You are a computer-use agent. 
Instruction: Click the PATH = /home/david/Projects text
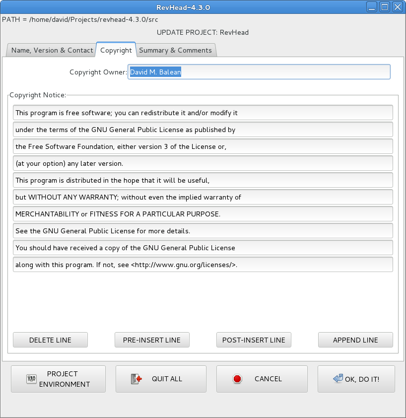coord(80,19)
